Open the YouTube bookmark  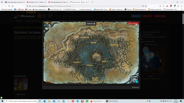tap(28, 9)
